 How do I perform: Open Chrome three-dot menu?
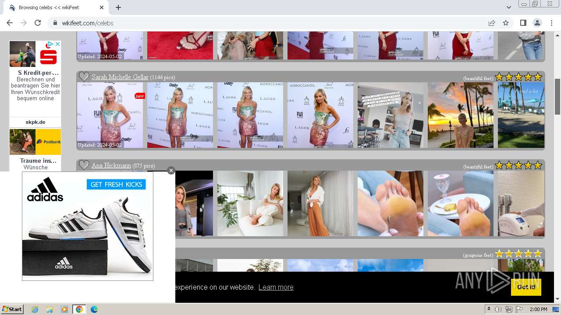[551, 23]
